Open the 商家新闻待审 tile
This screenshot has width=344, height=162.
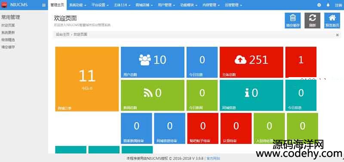(x=136, y=128)
